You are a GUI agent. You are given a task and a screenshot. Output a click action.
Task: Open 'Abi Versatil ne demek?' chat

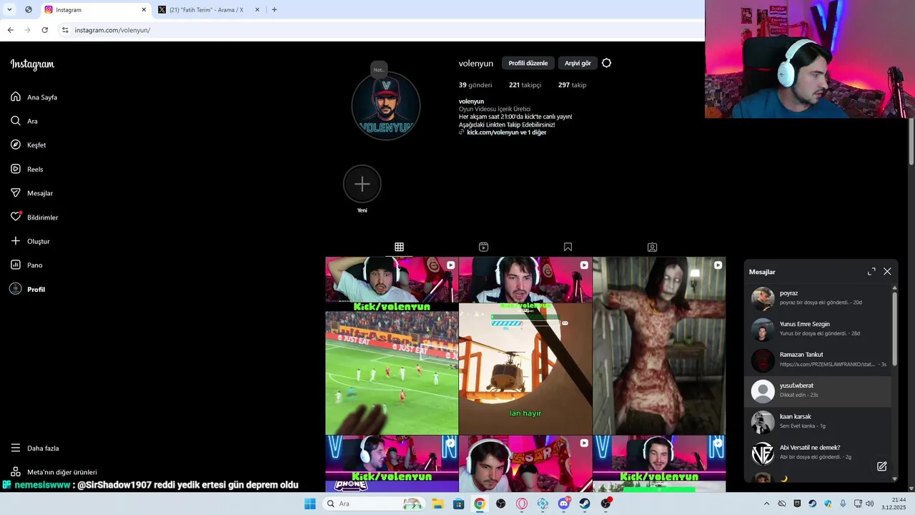(818, 453)
